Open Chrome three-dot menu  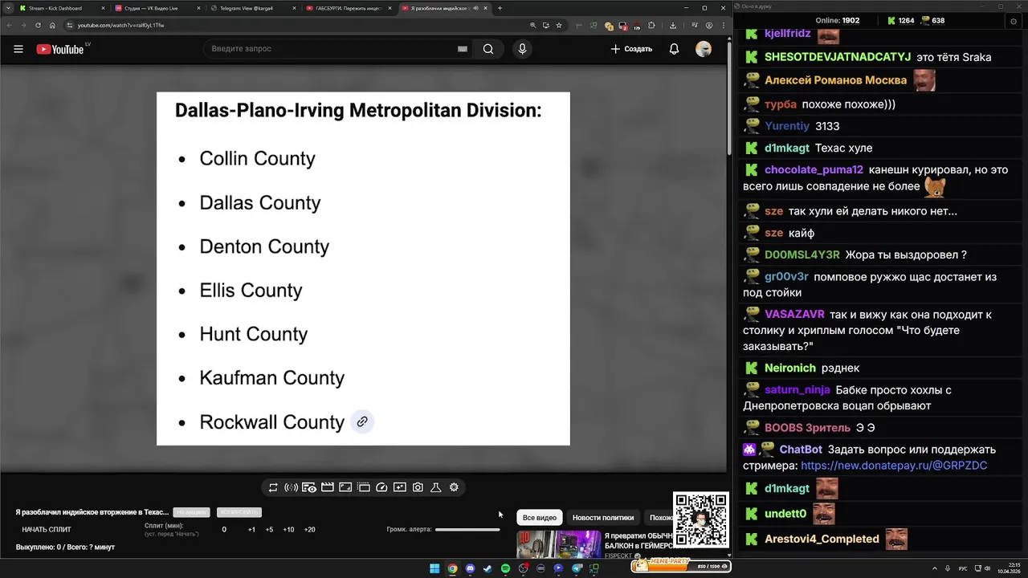[724, 25]
